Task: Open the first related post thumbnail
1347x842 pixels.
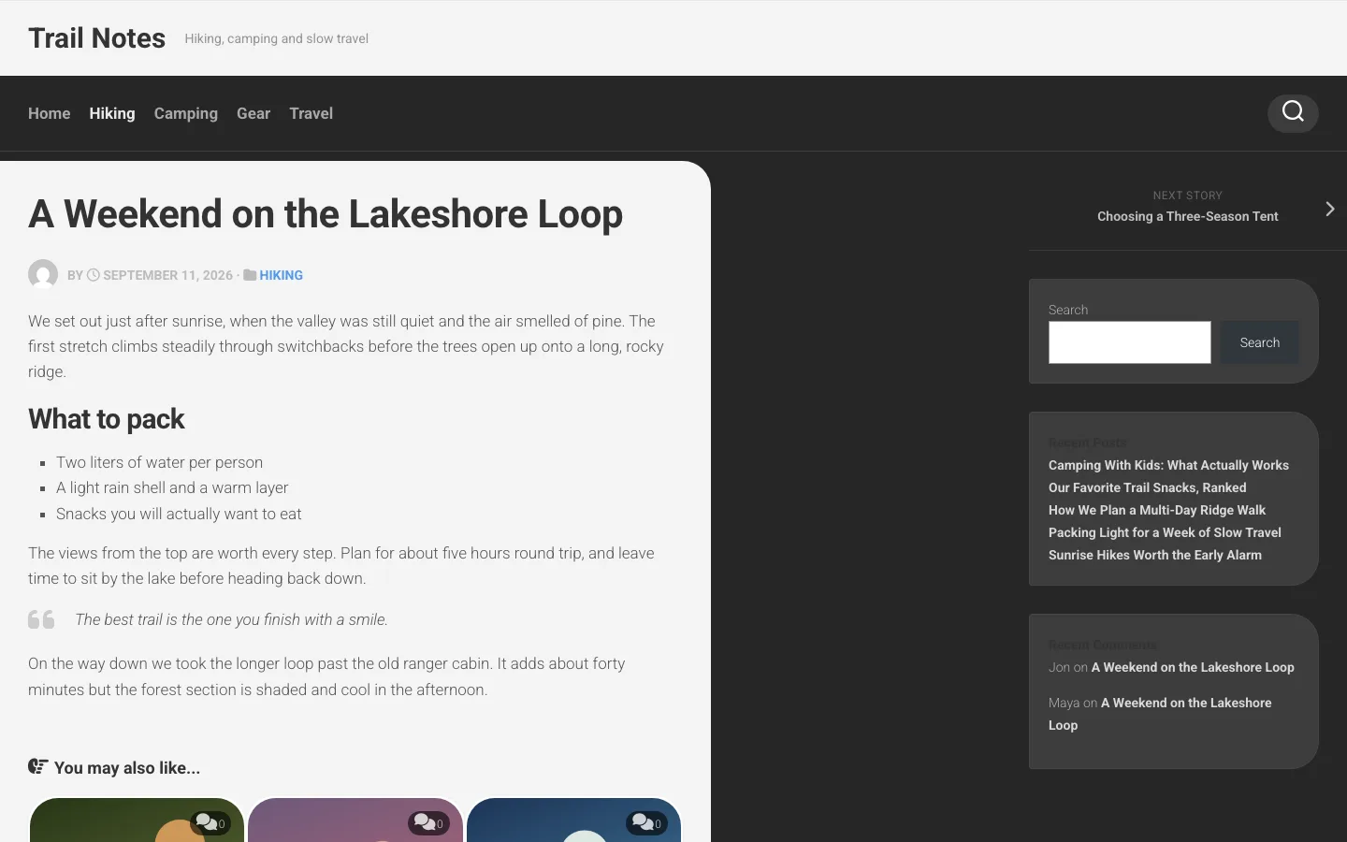Action: click(x=137, y=820)
